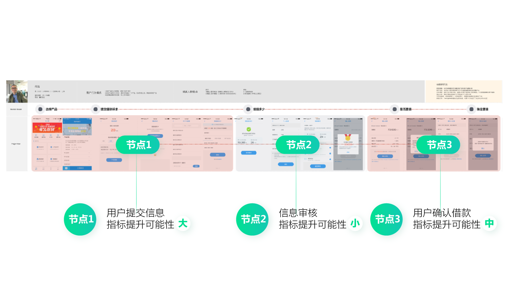Click the 大 rating badge

click(x=183, y=223)
